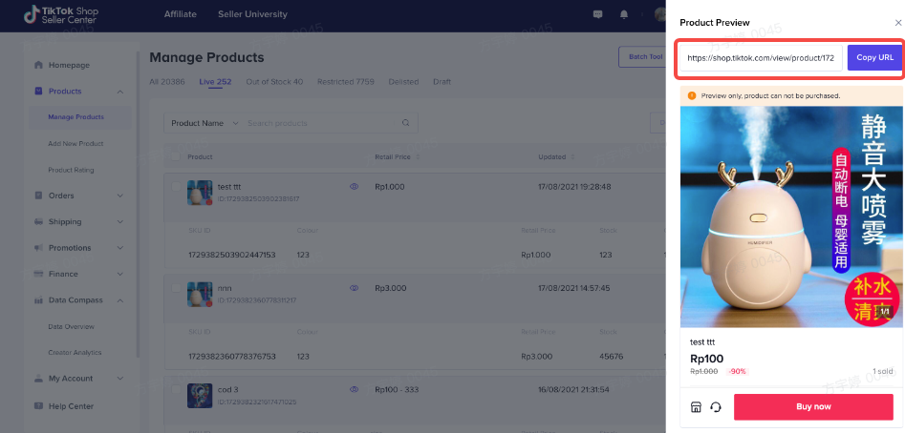Click the refresh icon in product preview
The height and width of the screenshot is (433, 905).
click(715, 407)
